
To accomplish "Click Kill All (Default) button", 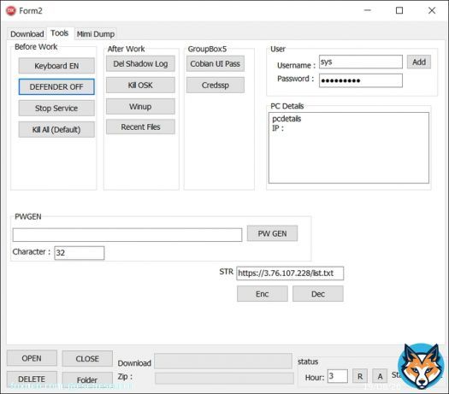I will tap(56, 130).
